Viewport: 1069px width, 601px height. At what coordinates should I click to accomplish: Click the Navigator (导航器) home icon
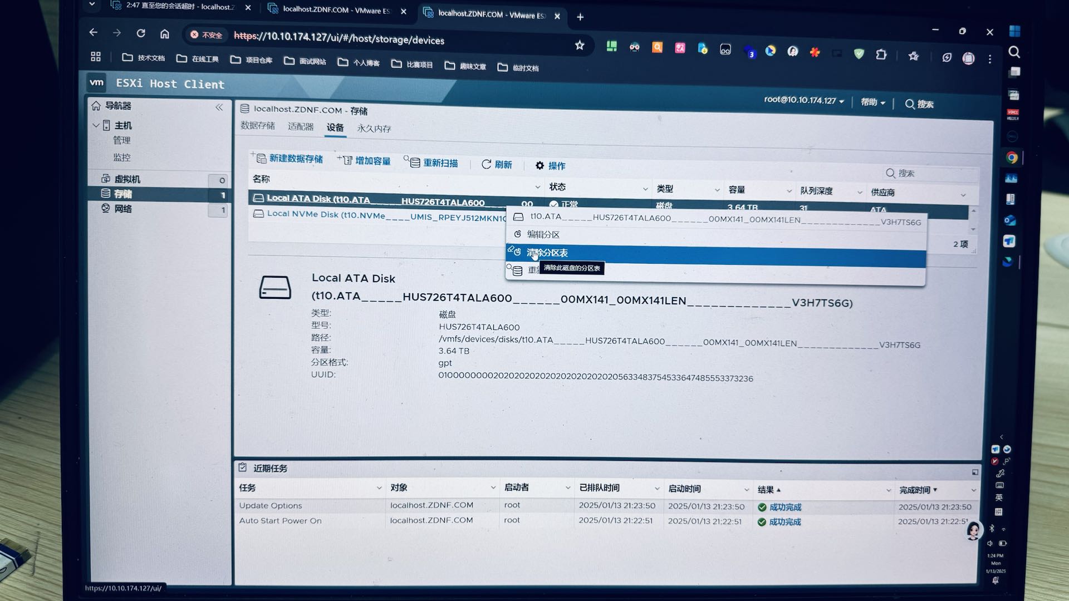96,106
